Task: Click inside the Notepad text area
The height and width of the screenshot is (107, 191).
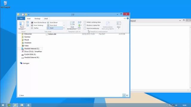Action: [x=160, y=58]
